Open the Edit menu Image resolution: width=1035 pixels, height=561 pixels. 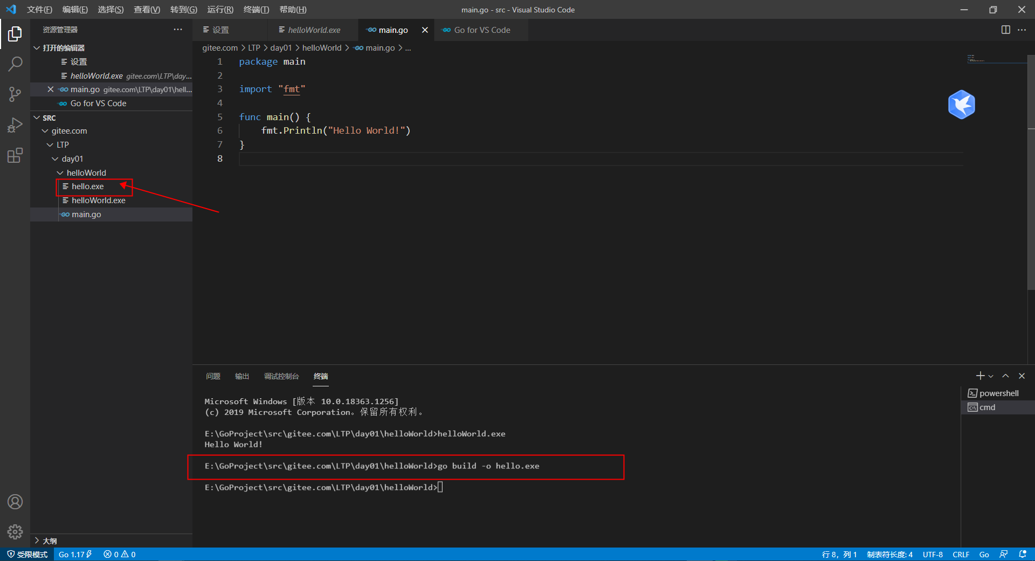coord(75,10)
